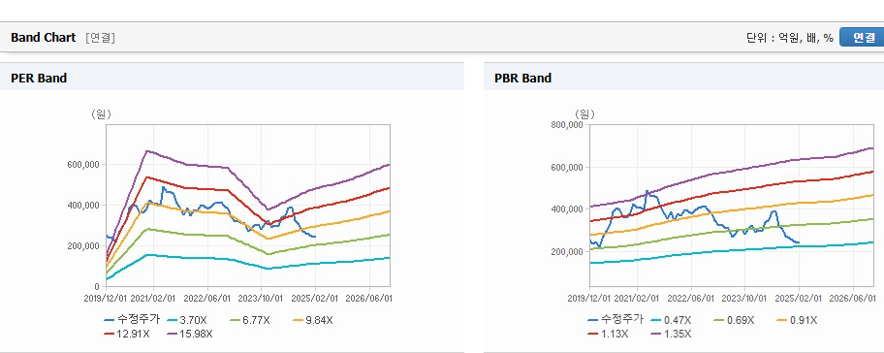Click the PER Band panel title
Image resolution: width=884 pixels, height=353 pixels.
39,79
